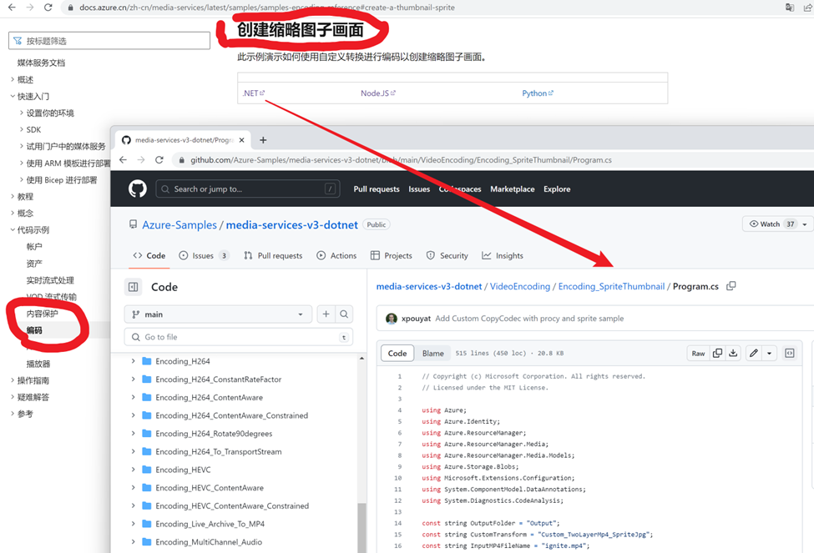Click the Raw button
Image resolution: width=814 pixels, height=553 pixels.
click(x=697, y=354)
